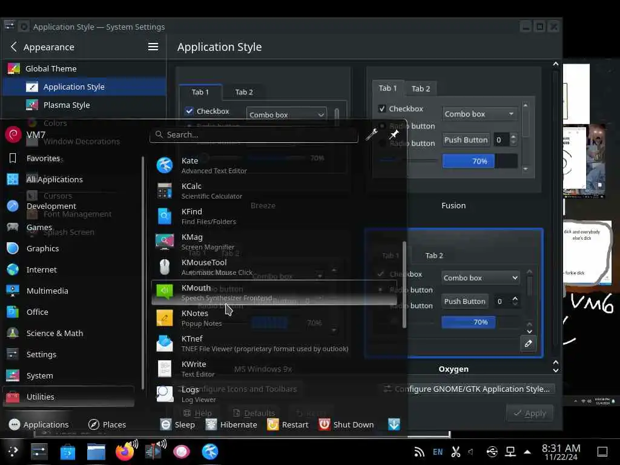Pin the application launcher open

(394, 135)
